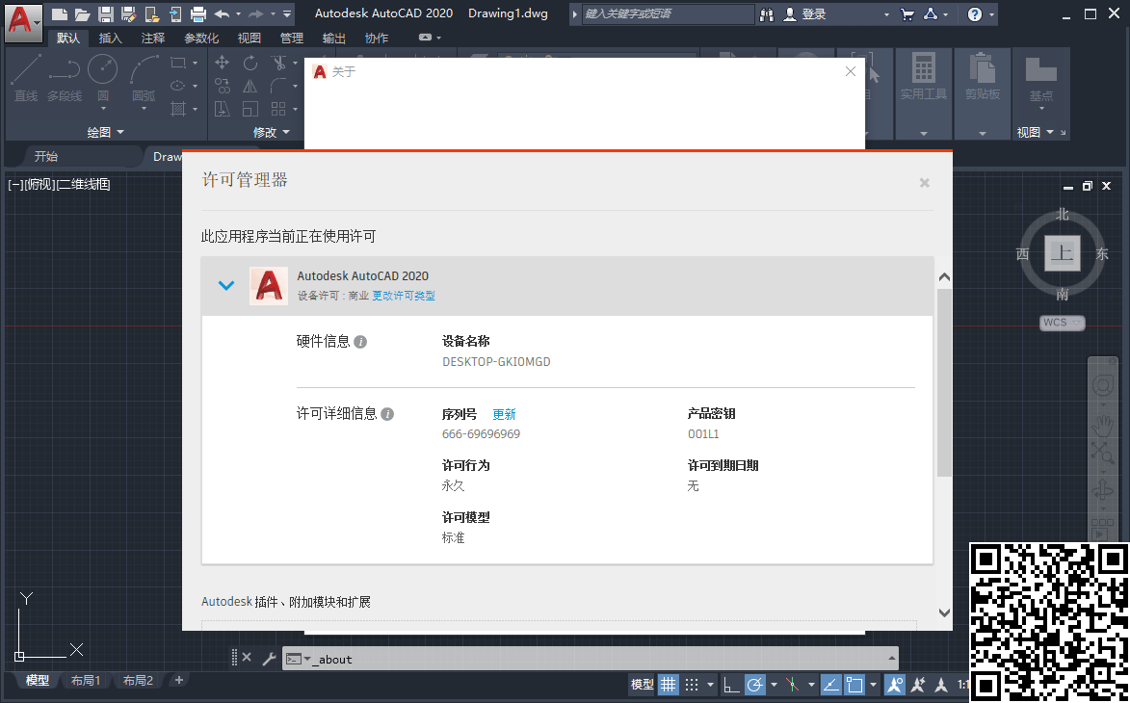1130x703 pixels.
Task: Click the 更改许可类型 link
Action: coord(404,296)
